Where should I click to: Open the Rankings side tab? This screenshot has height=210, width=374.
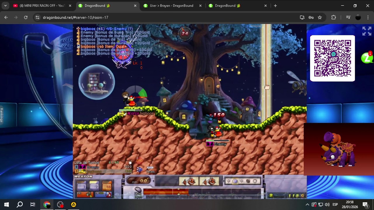[1, 115]
